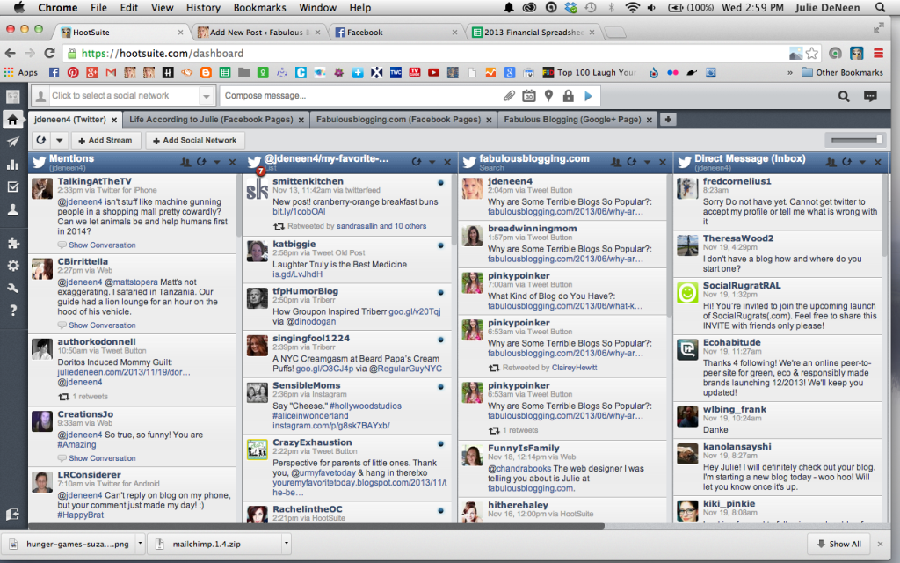Open the Assignments checkmark icon in sidebar
Screen dimensions: 900x563
tap(12, 186)
